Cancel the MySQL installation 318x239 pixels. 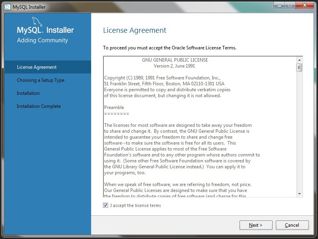point(292,225)
